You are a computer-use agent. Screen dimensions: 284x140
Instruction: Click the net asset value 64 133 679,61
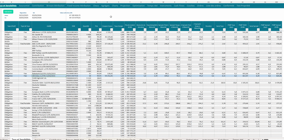75,18
